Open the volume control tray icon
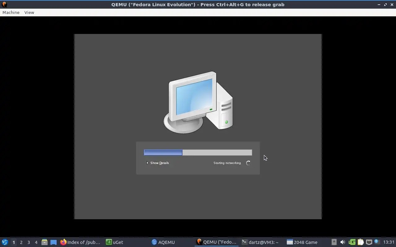Image resolution: width=396 pixels, height=247 pixels. (342, 242)
